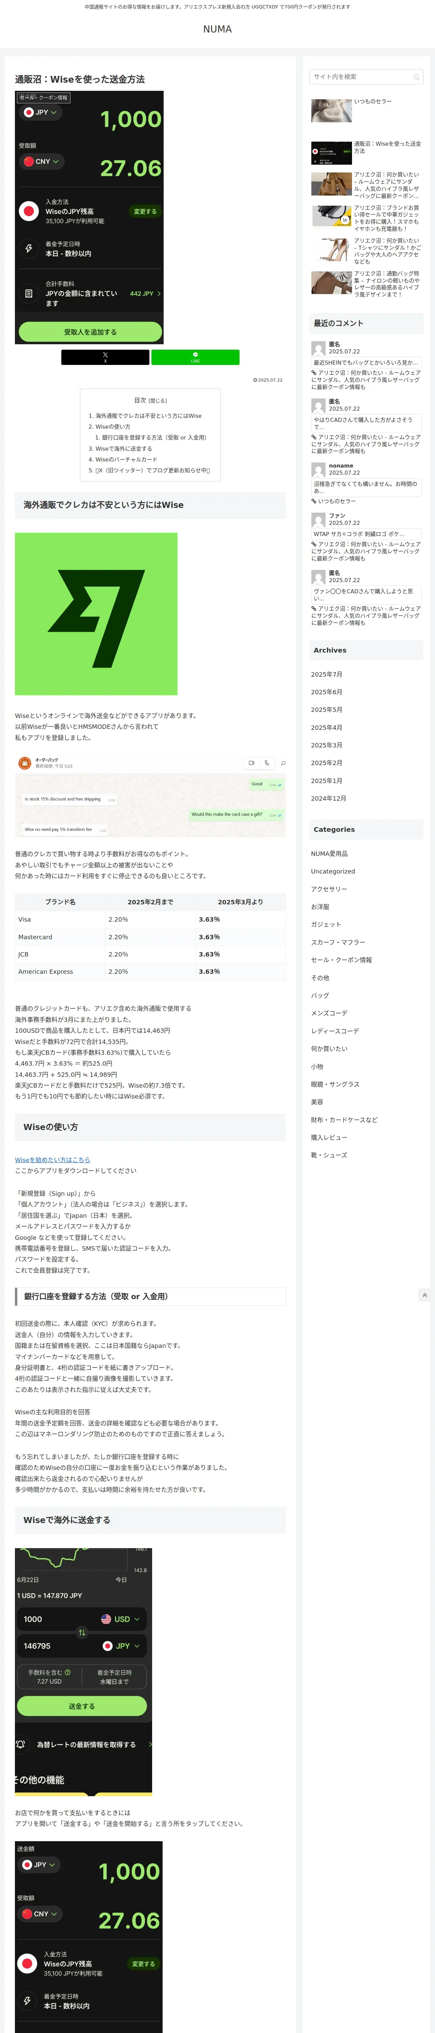435x2033 pixels.
Task: Collapse the table of contents with 閉じる
Action: [158, 401]
